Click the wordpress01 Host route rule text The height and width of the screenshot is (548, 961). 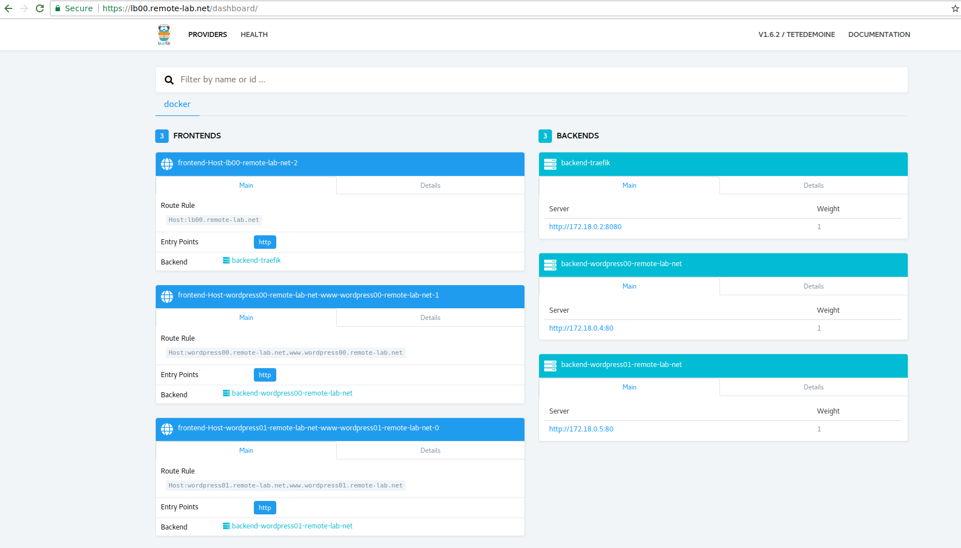tap(285, 486)
